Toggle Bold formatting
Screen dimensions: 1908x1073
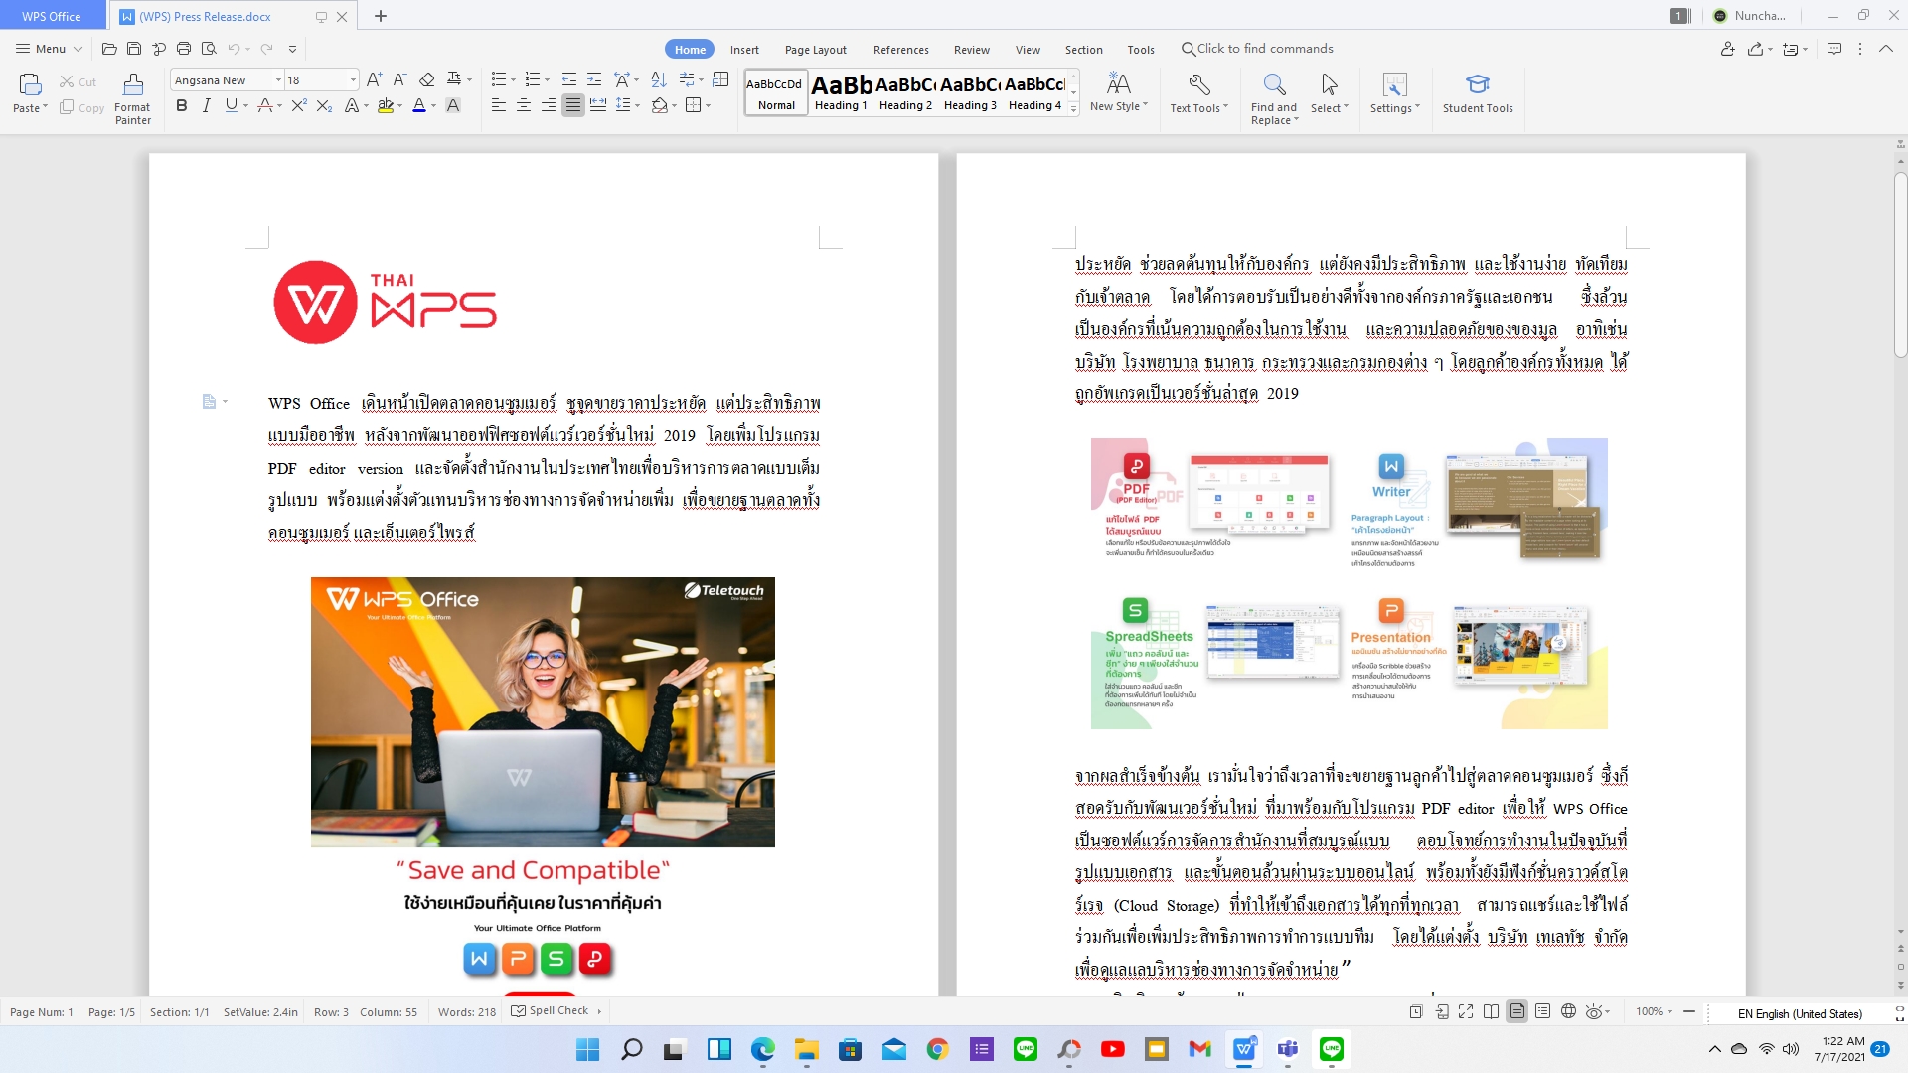click(182, 105)
